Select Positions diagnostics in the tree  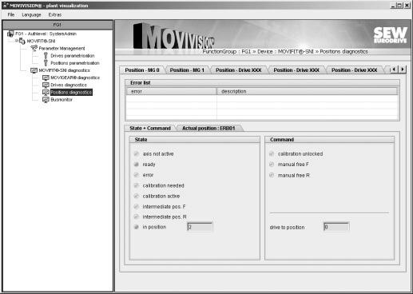71,92
